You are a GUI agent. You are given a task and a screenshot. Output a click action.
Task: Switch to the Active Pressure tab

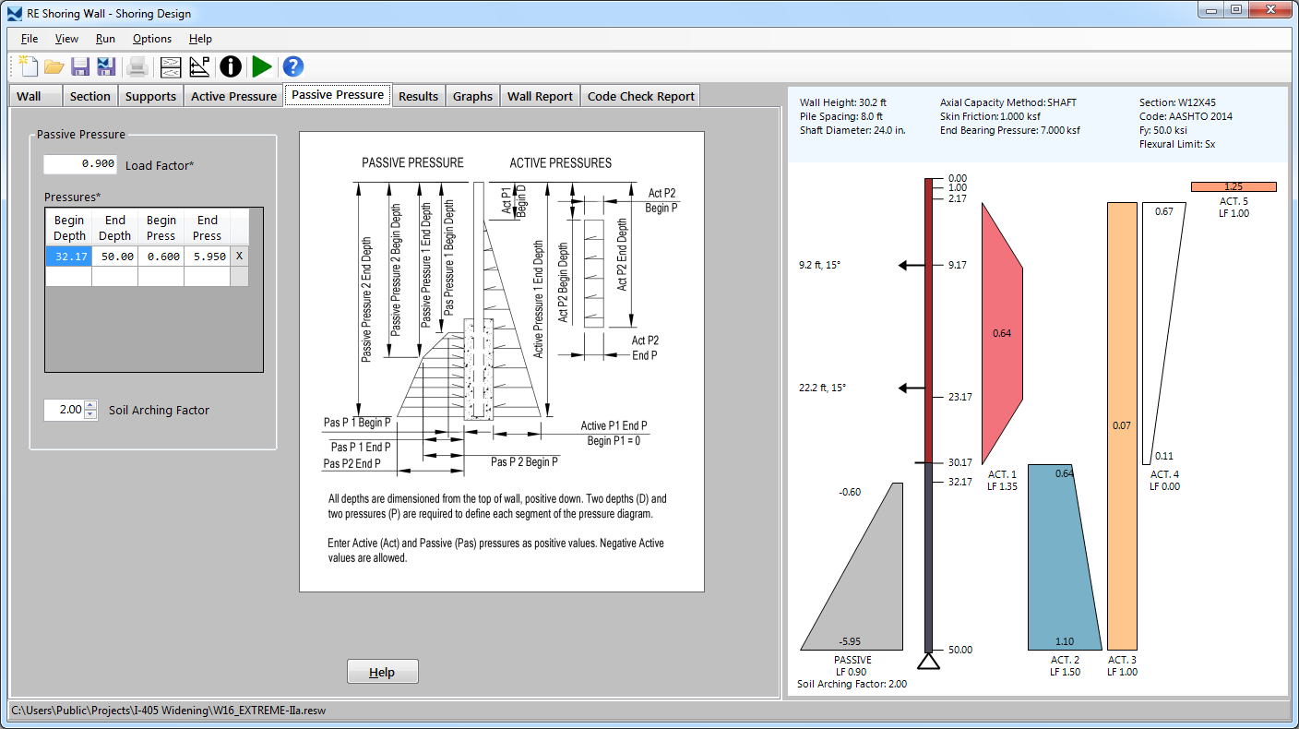point(233,96)
